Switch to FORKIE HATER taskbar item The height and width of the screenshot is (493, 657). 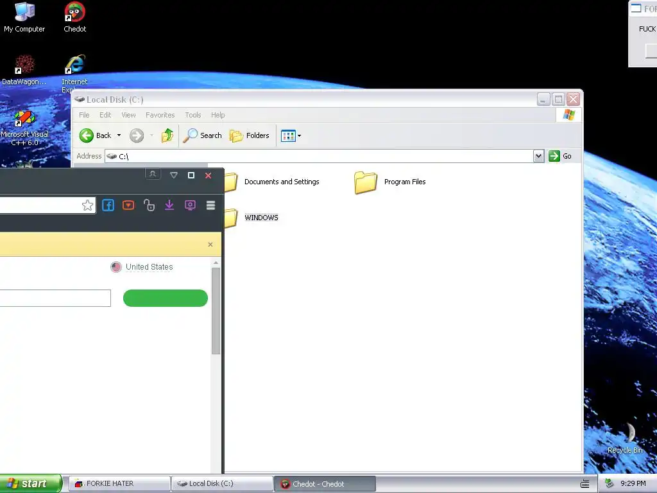119,483
